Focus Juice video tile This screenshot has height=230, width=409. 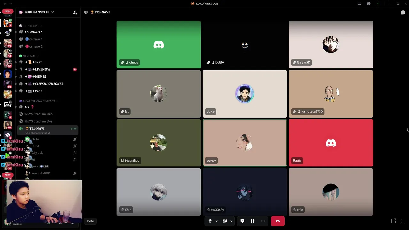[245, 94]
